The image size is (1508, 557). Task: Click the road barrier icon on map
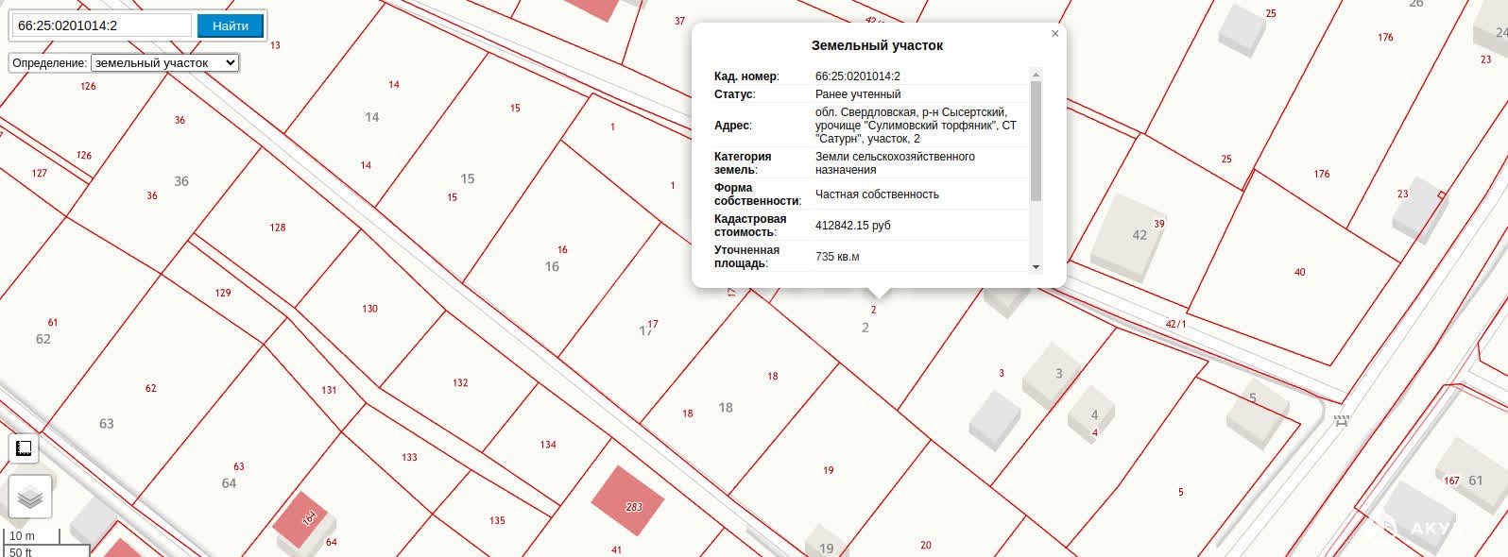[x=1340, y=422]
